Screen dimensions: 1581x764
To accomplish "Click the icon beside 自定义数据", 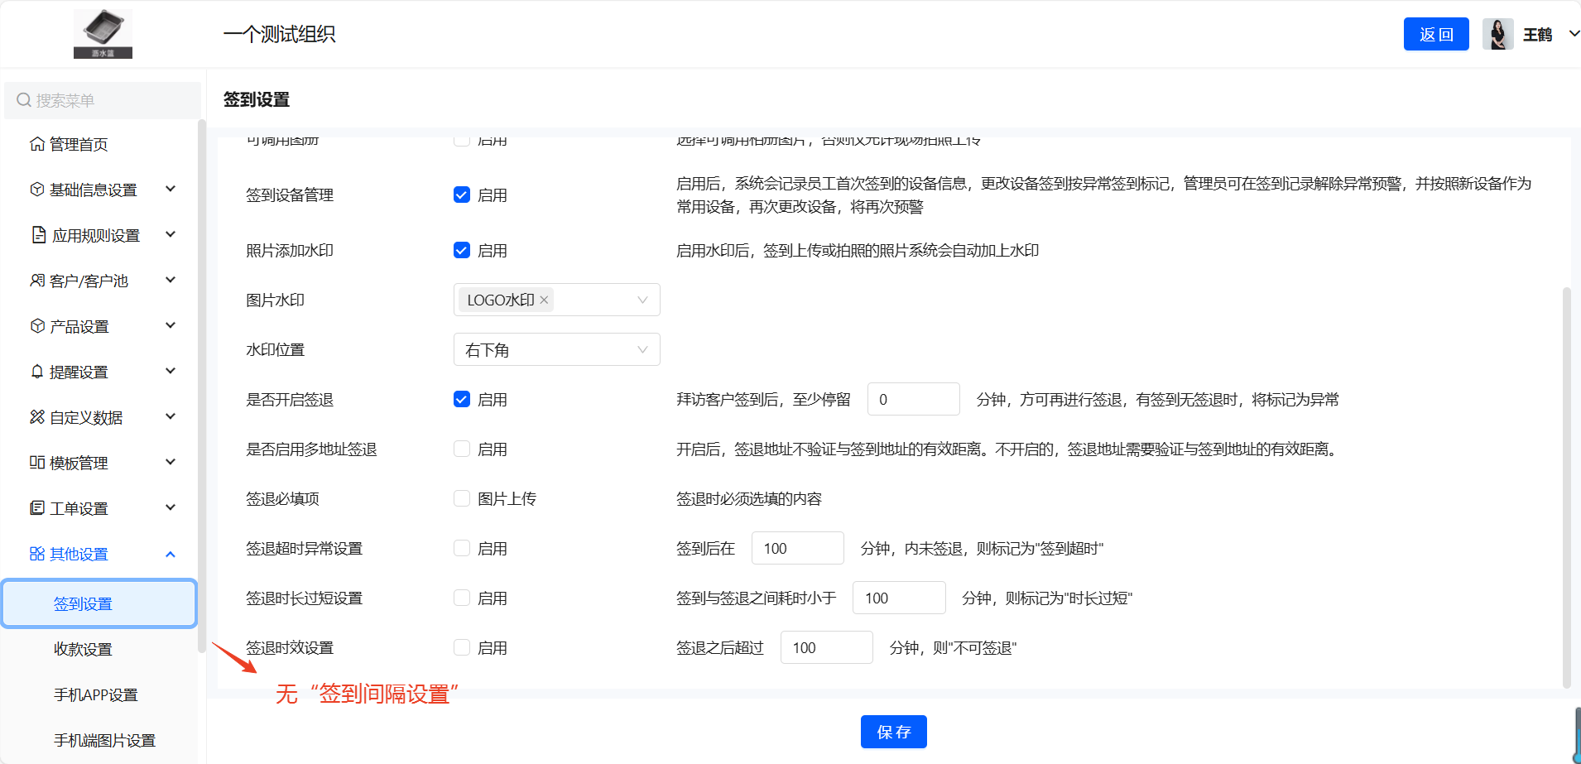I will click(36, 417).
